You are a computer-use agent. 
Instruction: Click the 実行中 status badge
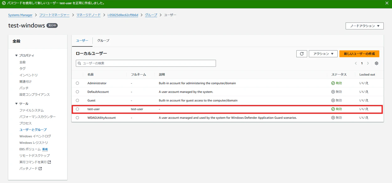click(52, 26)
